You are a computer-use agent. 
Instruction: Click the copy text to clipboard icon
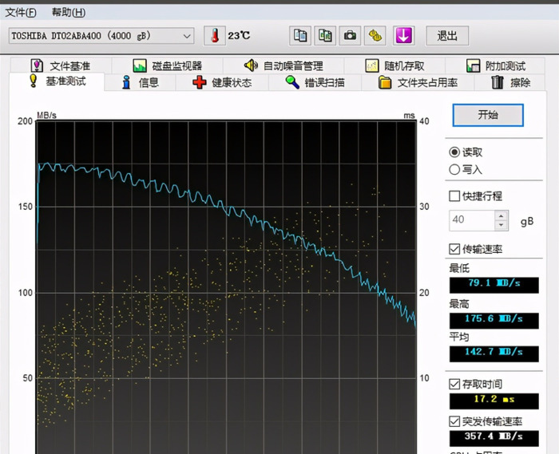[x=300, y=35]
